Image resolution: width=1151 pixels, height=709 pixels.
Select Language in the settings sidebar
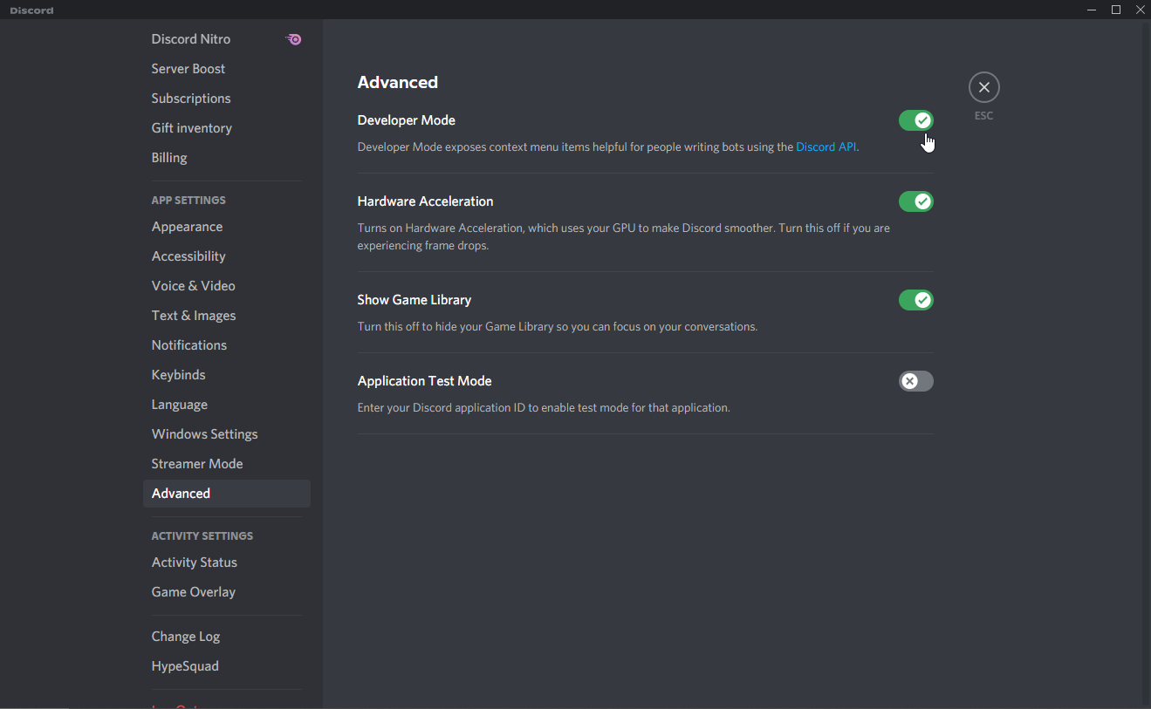coord(179,405)
